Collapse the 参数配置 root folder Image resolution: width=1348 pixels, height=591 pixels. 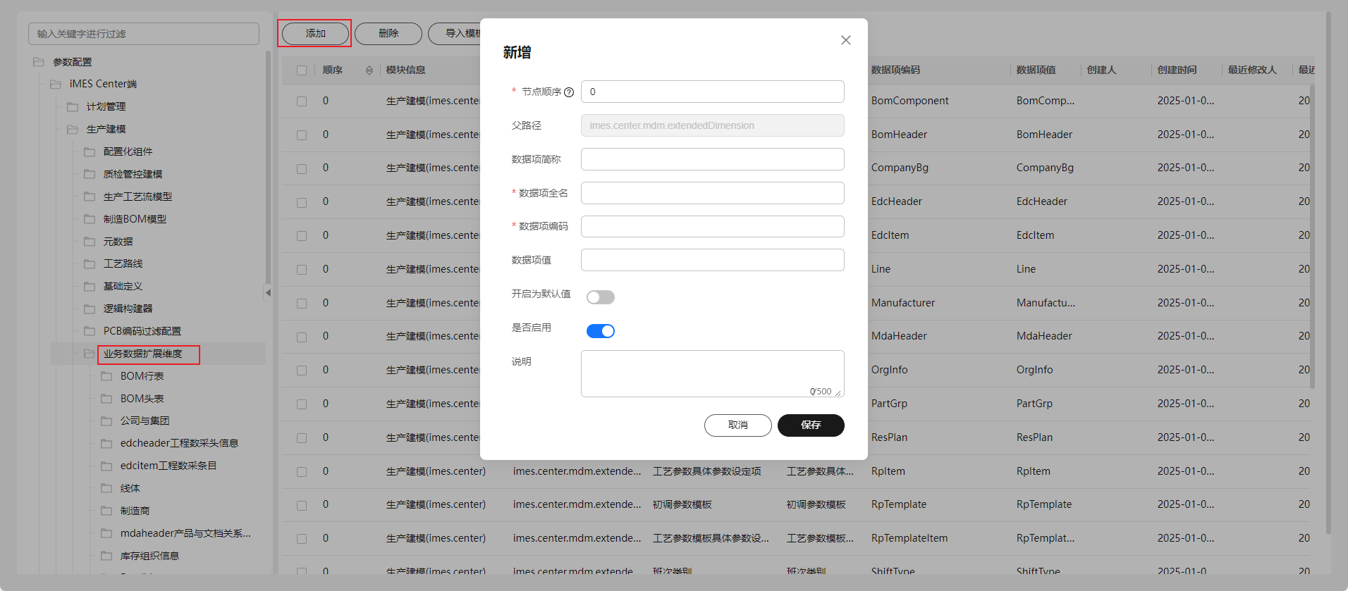coord(39,62)
